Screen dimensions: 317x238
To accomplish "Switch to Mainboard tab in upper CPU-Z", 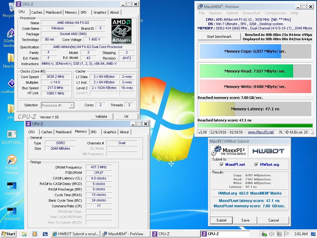I will pos(54,12).
